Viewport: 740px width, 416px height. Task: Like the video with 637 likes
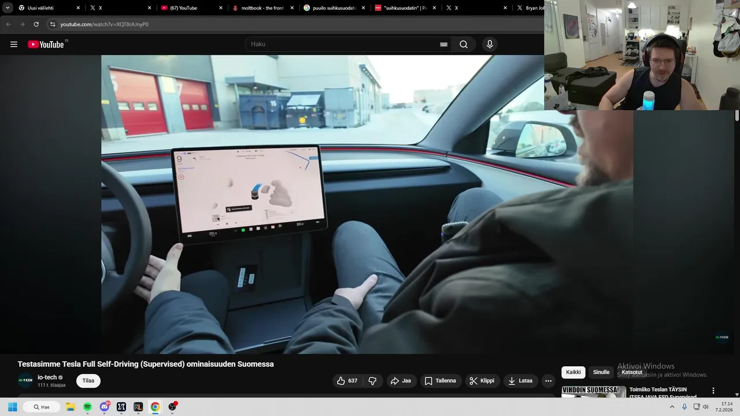(x=347, y=381)
